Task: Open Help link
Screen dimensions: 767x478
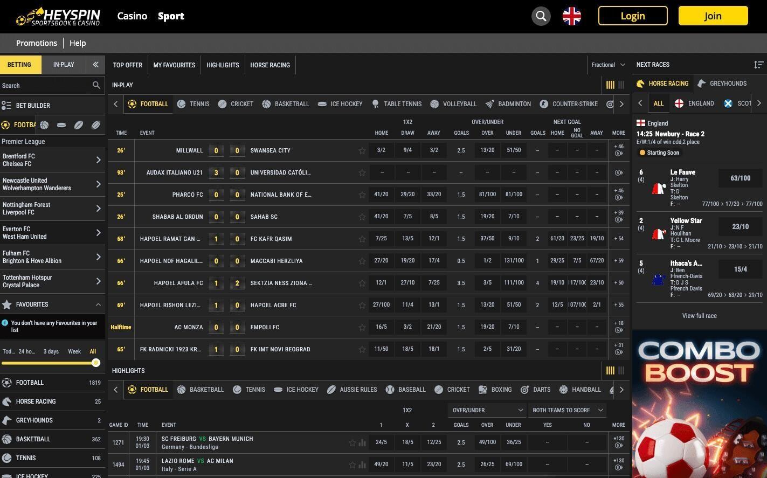Action: point(78,43)
